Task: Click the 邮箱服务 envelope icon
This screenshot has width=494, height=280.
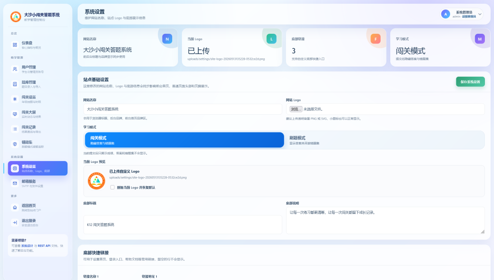Action: 15,183
